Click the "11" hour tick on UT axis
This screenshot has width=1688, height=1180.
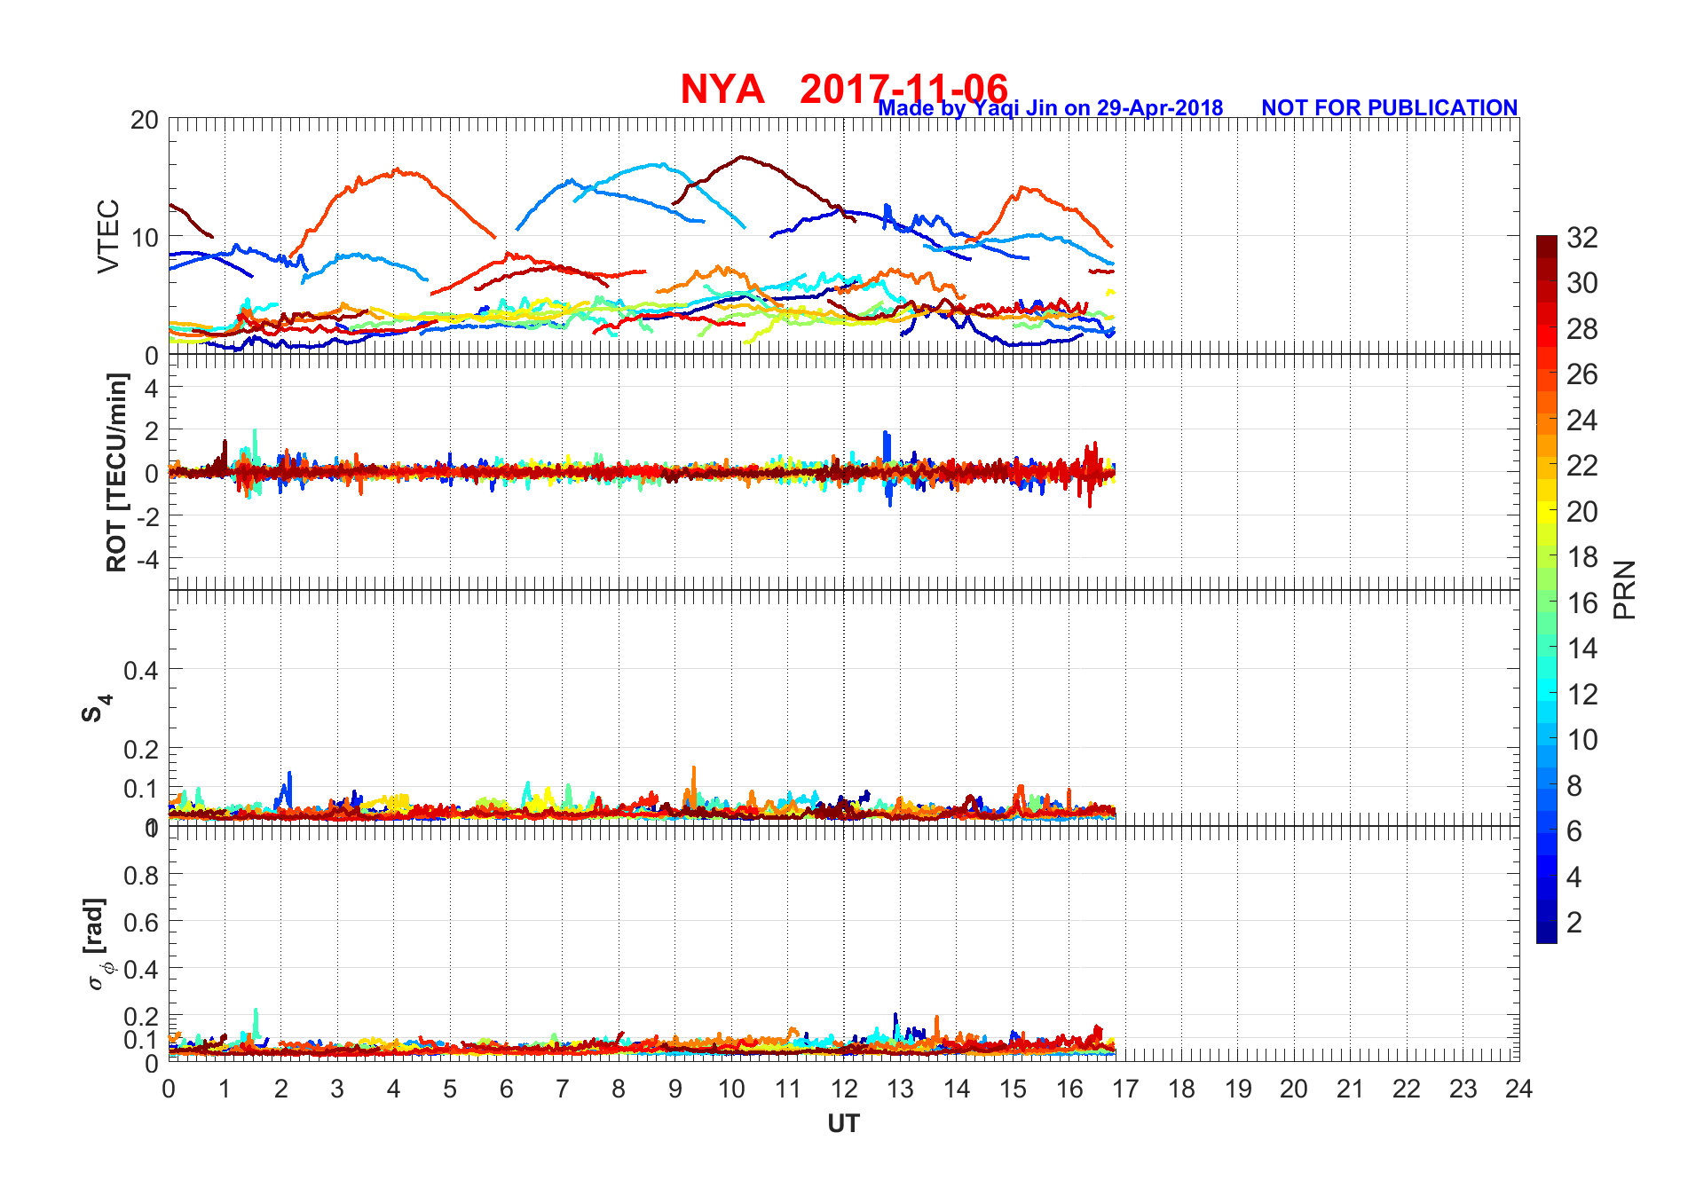click(x=788, y=1089)
